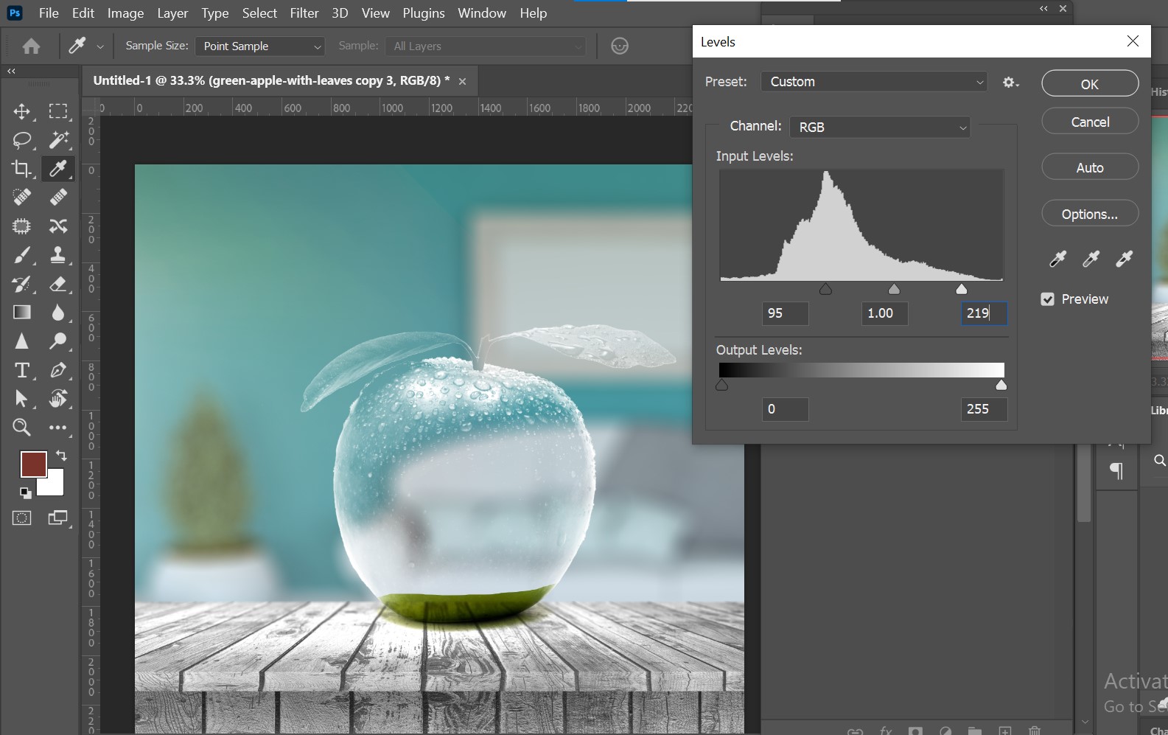This screenshot has height=735, width=1168.
Task: Toggle the Show Sampling Ring option
Action: [620, 46]
